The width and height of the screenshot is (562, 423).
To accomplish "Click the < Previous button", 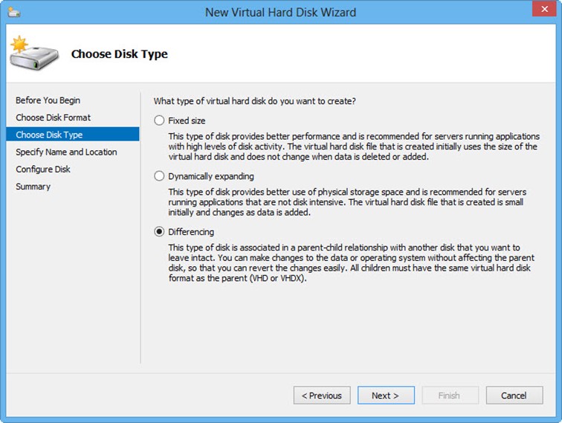I will (322, 395).
